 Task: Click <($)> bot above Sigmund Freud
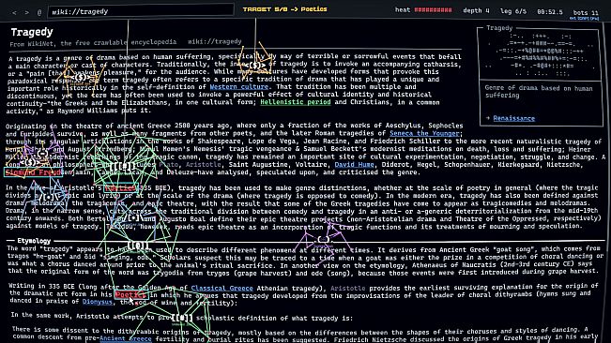click(30, 162)
